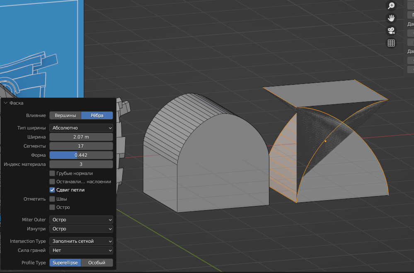Toggle the camera view icon

(x=391, y=30)
